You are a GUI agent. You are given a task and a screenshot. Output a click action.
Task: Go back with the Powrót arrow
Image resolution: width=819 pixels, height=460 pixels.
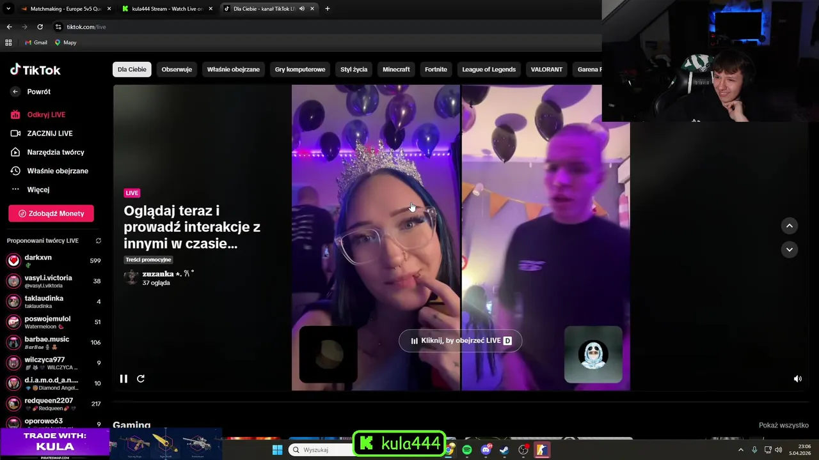(x=15, y=91)
